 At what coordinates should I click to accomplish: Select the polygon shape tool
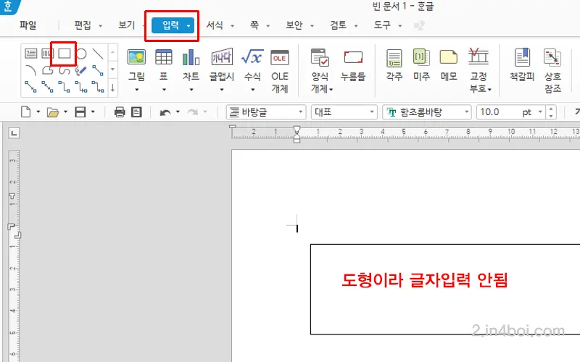(47, 70)
